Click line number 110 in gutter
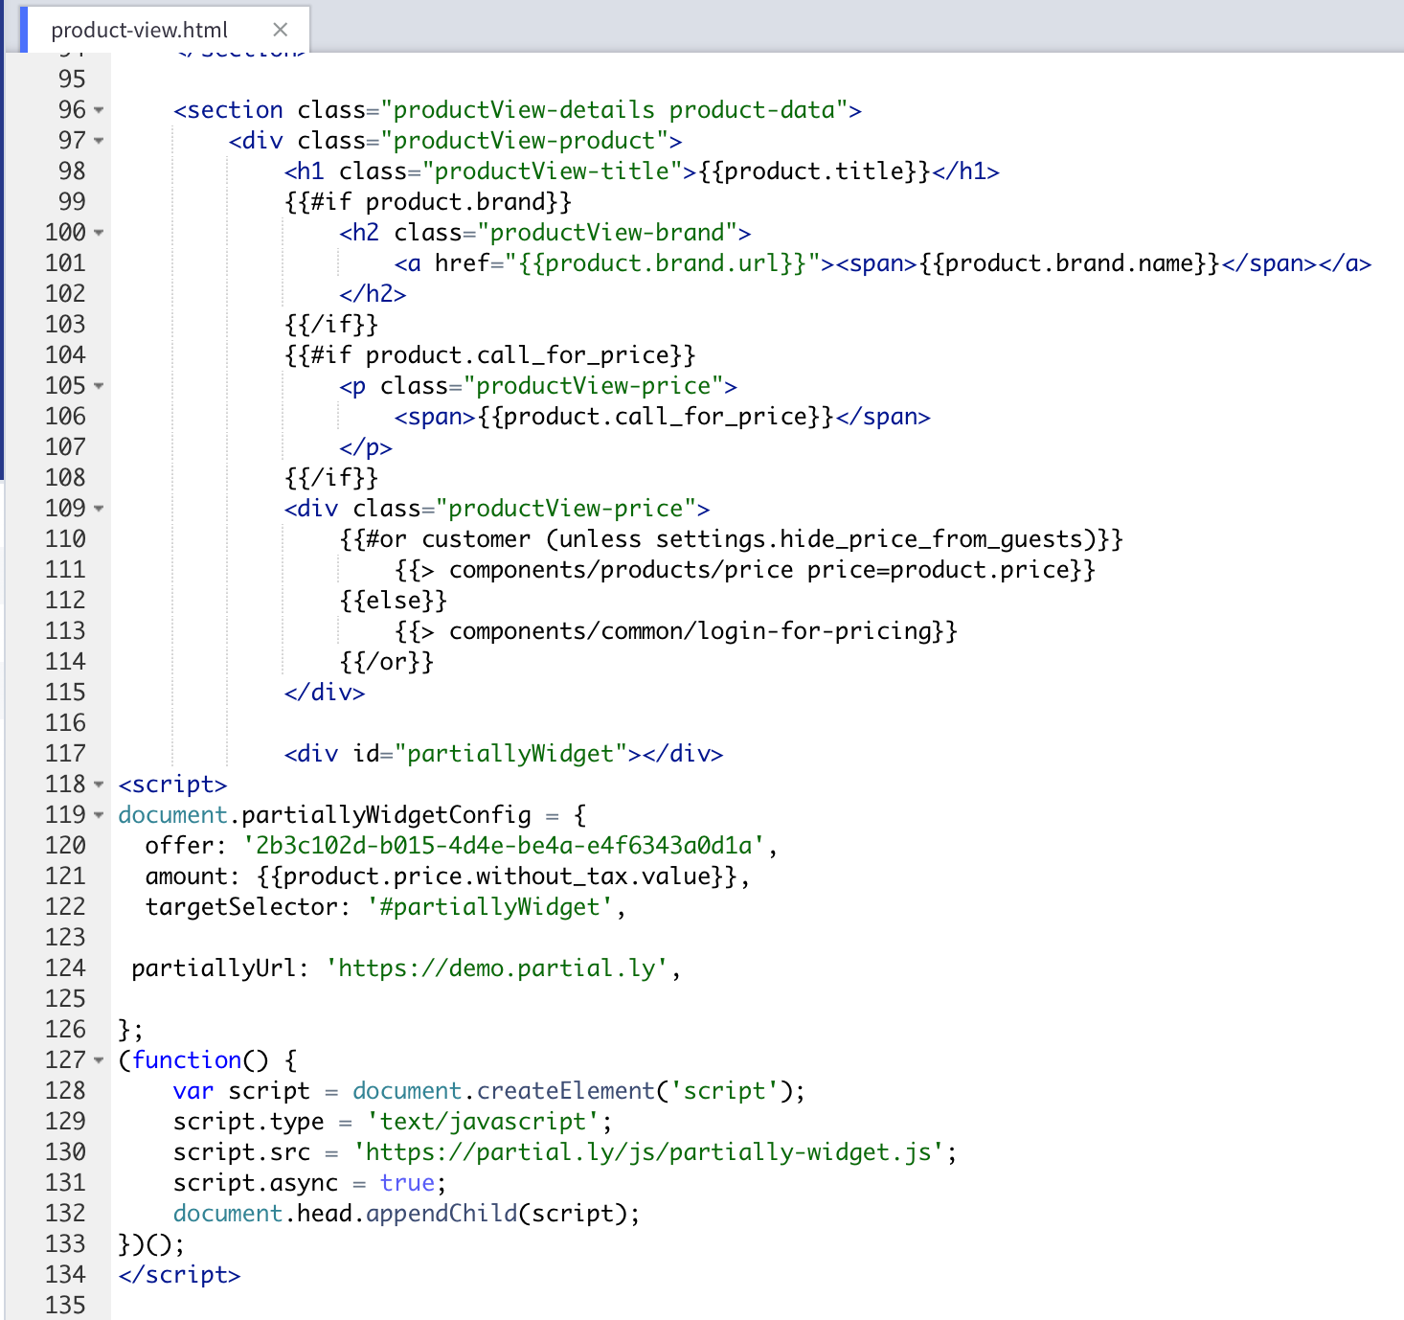Image resolution: width=1404 pixels, height=1320 pixels. point(65,538)
